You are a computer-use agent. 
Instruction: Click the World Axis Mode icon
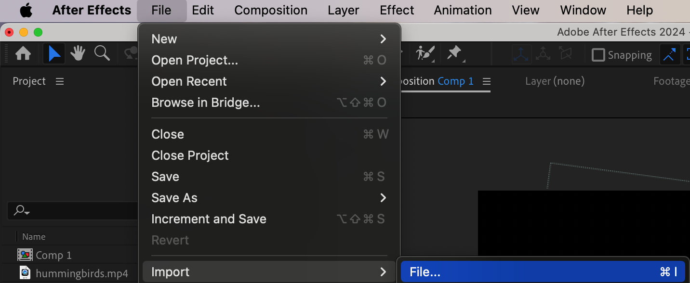tap(543, 54)
